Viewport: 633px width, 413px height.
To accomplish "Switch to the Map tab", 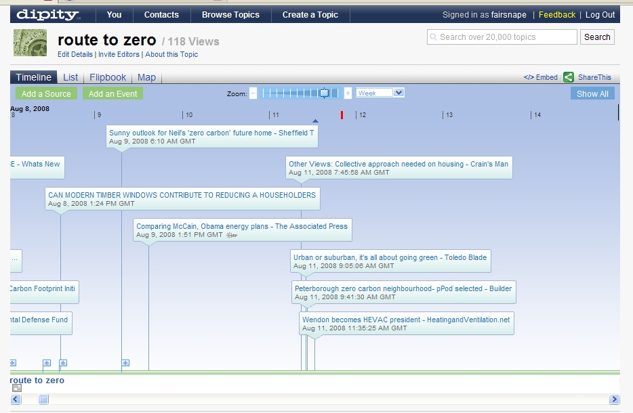I will coord(146,77).
